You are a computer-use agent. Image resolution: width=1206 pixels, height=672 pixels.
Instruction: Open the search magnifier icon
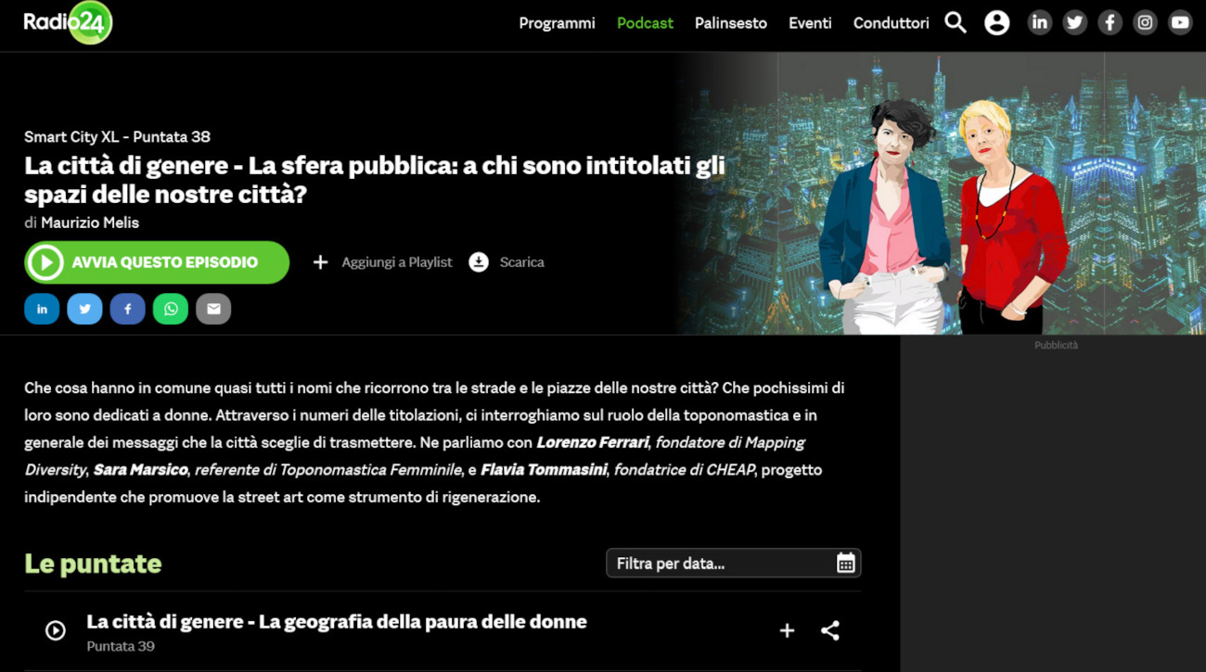(956, 22)
